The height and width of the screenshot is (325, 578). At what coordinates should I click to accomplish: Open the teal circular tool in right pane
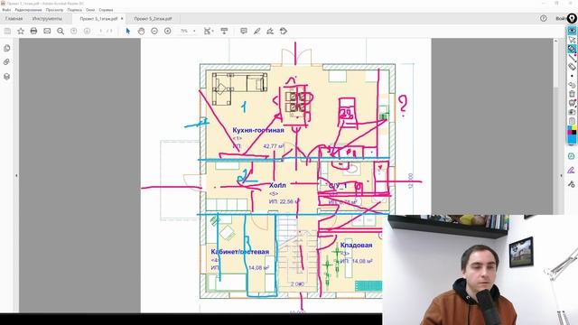click(571, 156)
